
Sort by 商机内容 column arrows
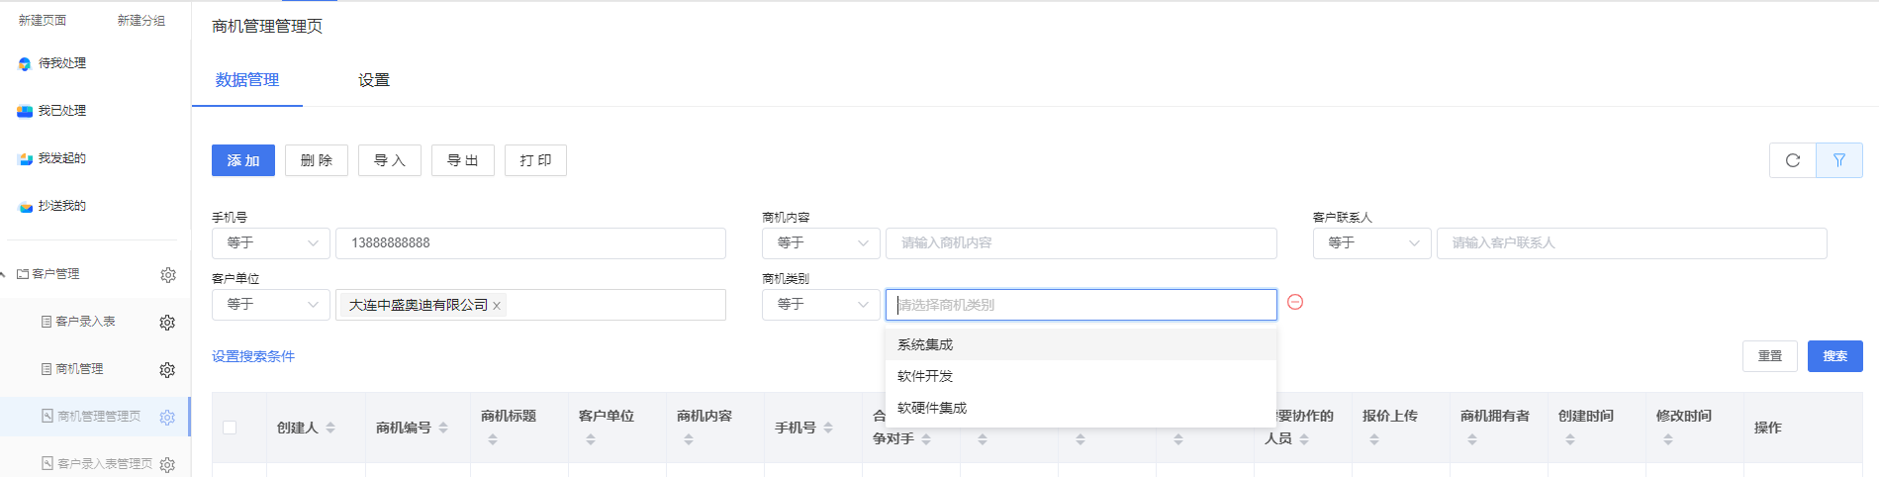point(689,439)
